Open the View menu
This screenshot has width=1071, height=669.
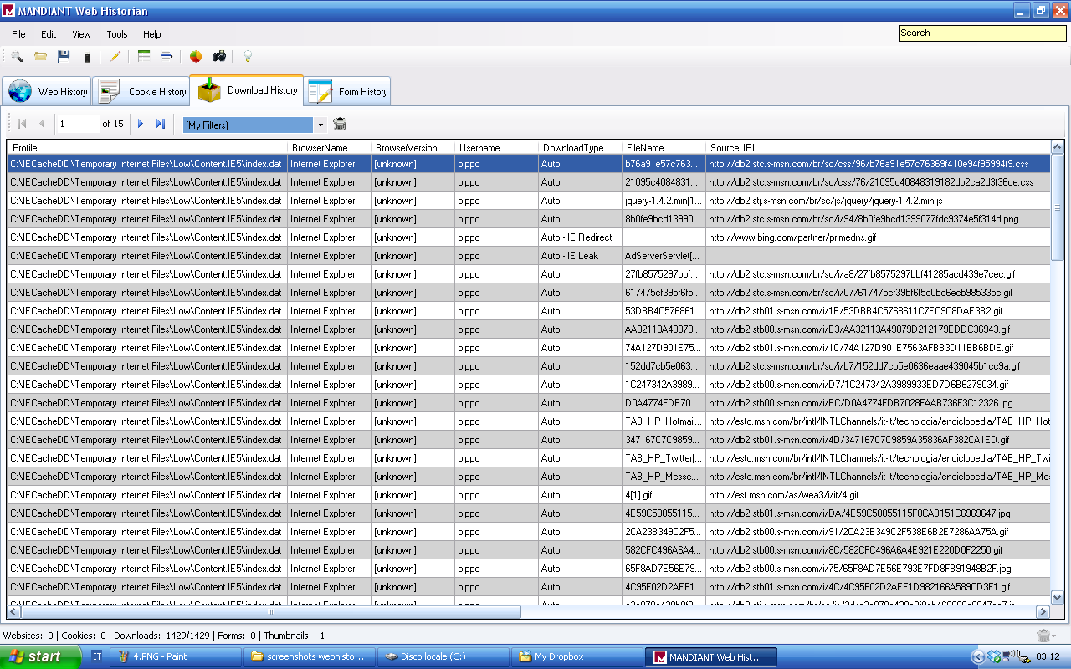[x=81, y=34]
